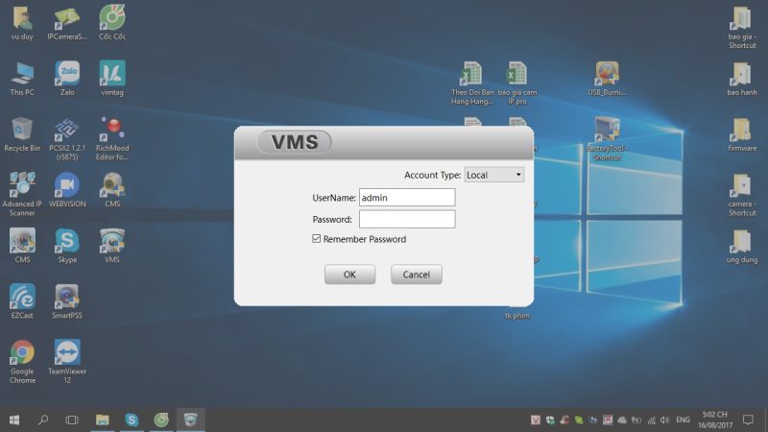Open the VMS desktop shortcut icon

[112, 246]
